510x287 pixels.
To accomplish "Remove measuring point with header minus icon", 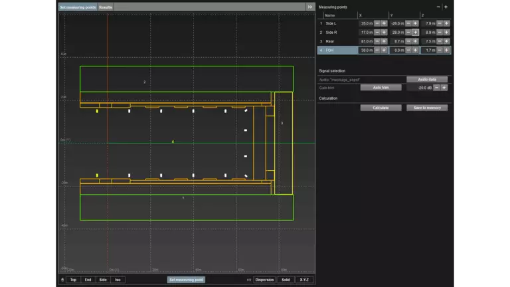I will tap(438, 7).
